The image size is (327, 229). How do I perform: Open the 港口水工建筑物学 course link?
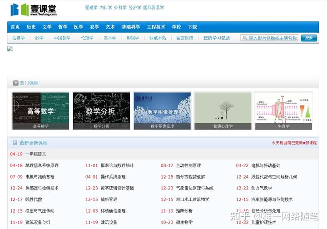(193, 199)
